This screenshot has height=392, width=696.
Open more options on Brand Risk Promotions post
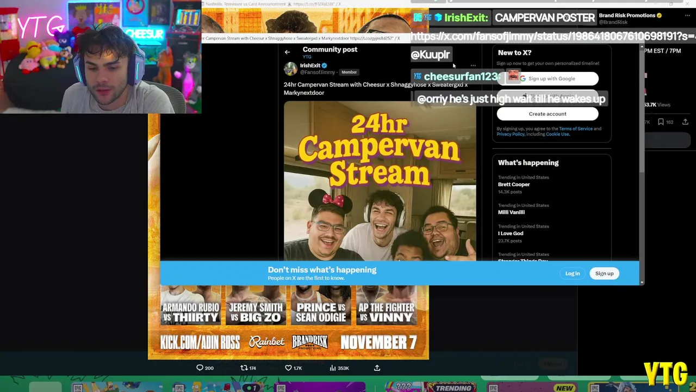pyautogui.click(x=687, y=16)
